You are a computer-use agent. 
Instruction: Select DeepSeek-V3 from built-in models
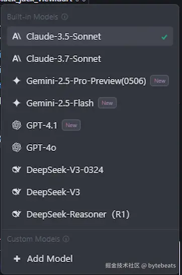tap(90, 192)
